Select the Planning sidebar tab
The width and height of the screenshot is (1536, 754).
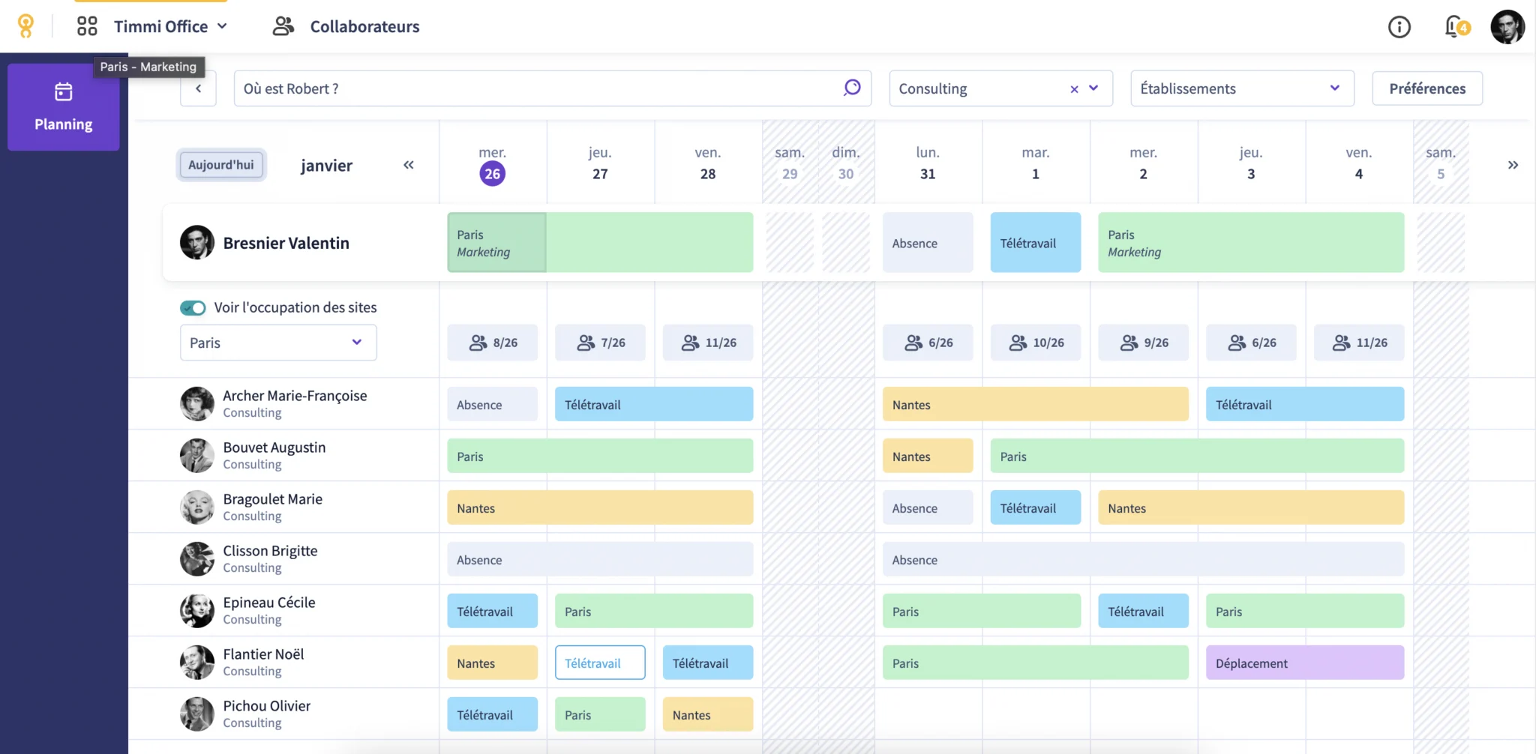pos(64,107)
